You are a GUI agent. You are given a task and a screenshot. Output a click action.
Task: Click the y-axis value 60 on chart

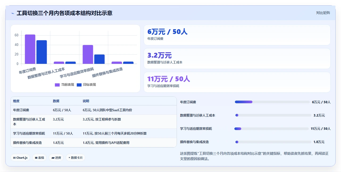(x=16, y=35)
